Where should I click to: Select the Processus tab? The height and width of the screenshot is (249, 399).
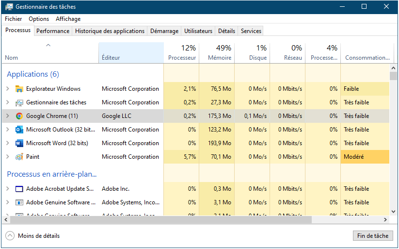(18, 30)
